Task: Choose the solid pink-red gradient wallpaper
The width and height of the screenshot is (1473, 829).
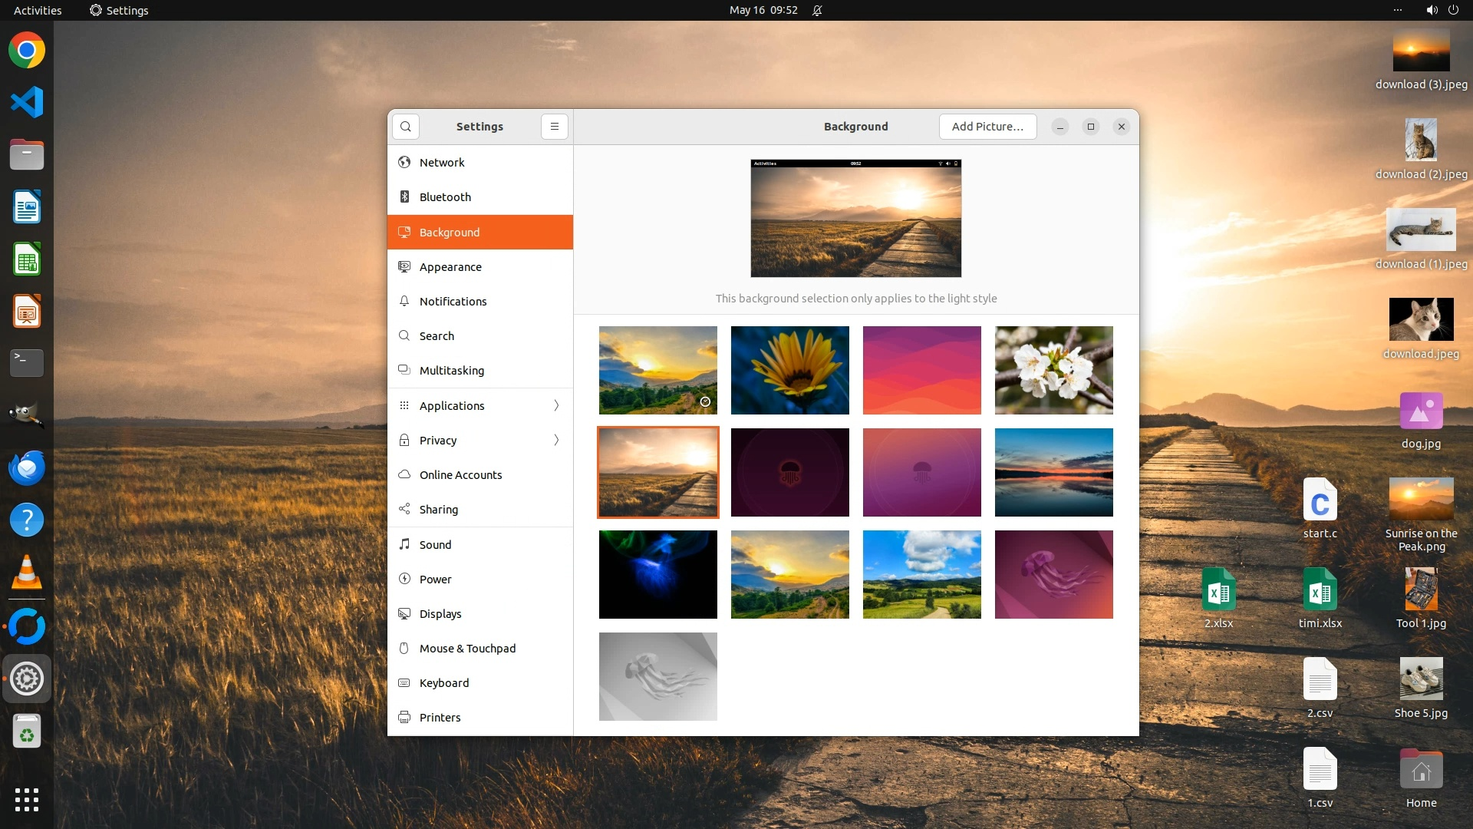Action: tap(921, 370)
